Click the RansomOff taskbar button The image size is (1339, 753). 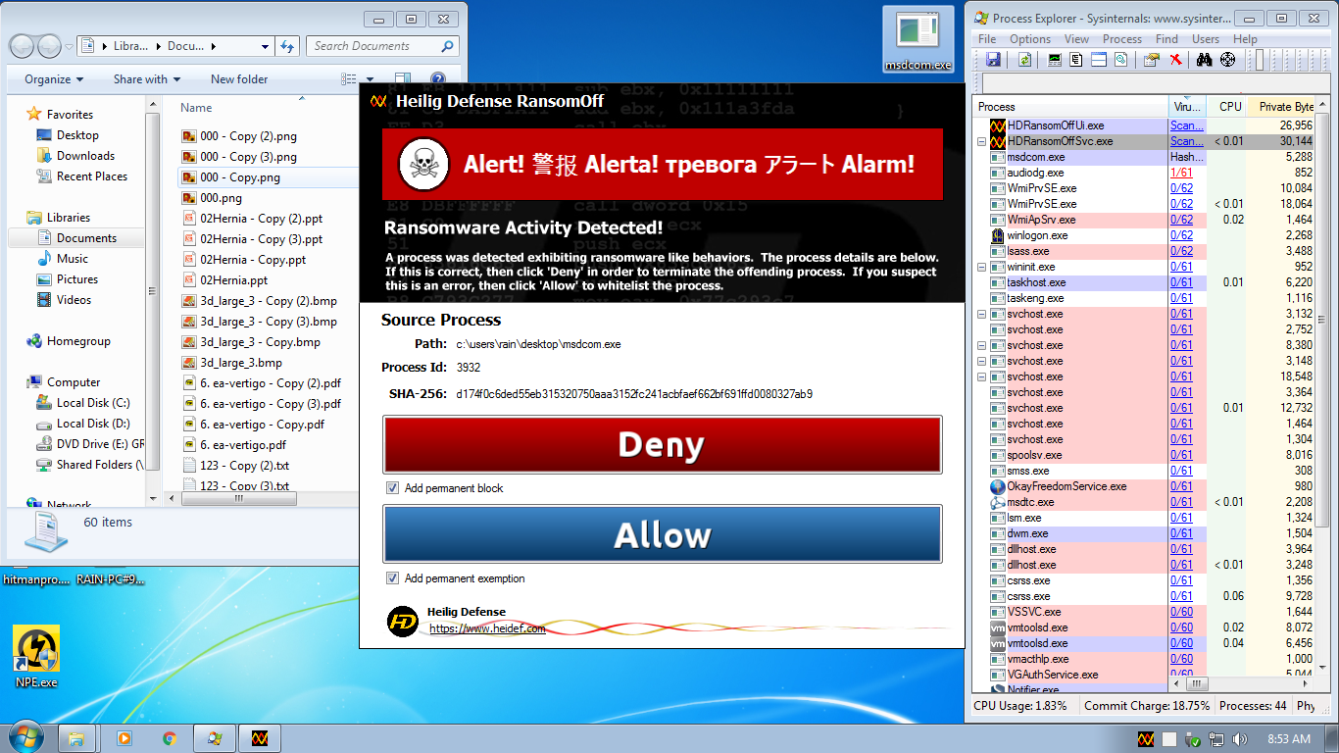(x=261, y=738)
